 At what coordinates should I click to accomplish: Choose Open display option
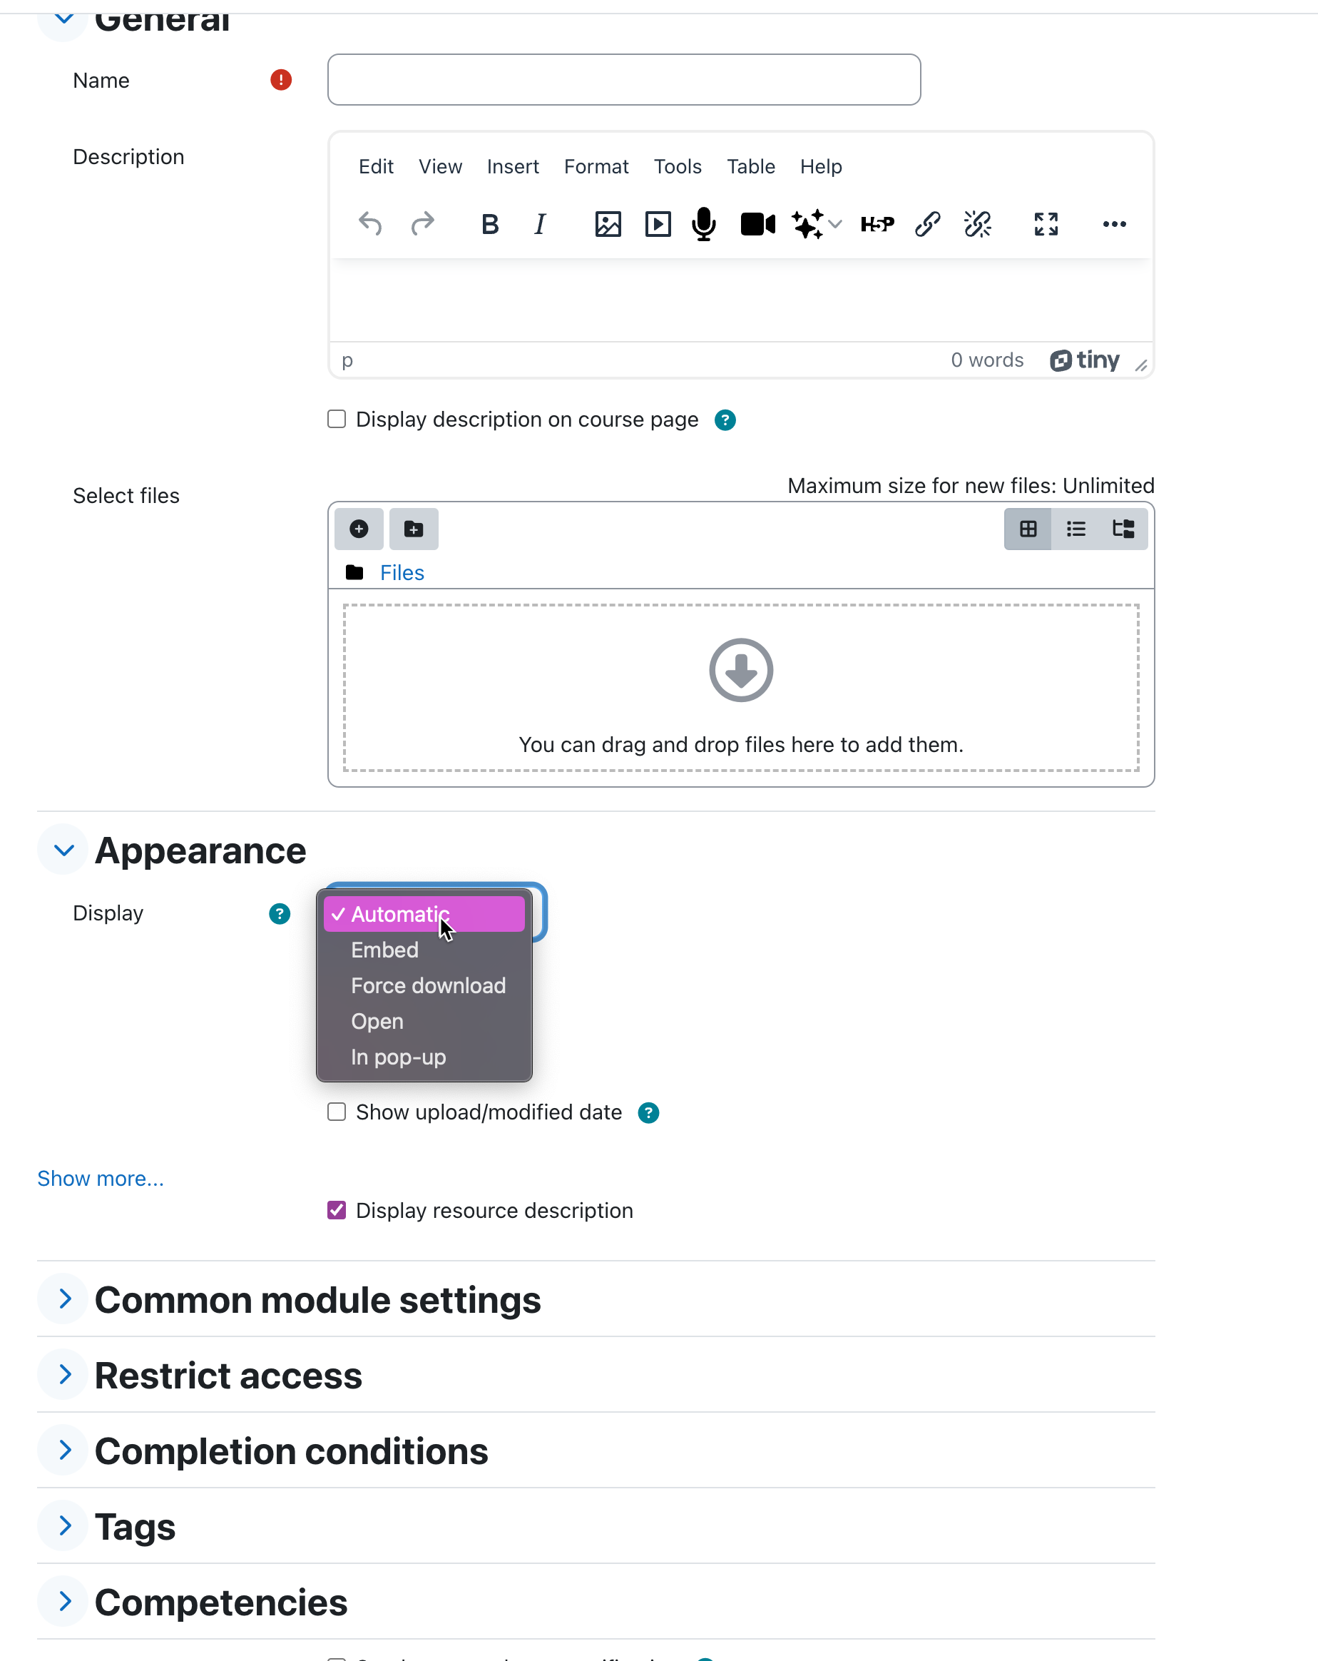pos(424,1022)
